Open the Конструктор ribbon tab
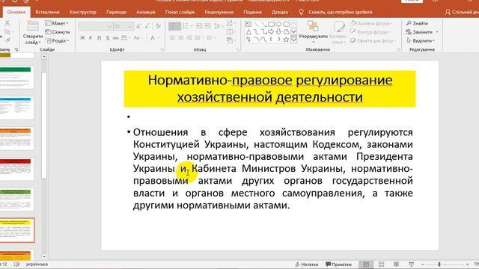Screen dimensions: 479x269 [83, 12]
